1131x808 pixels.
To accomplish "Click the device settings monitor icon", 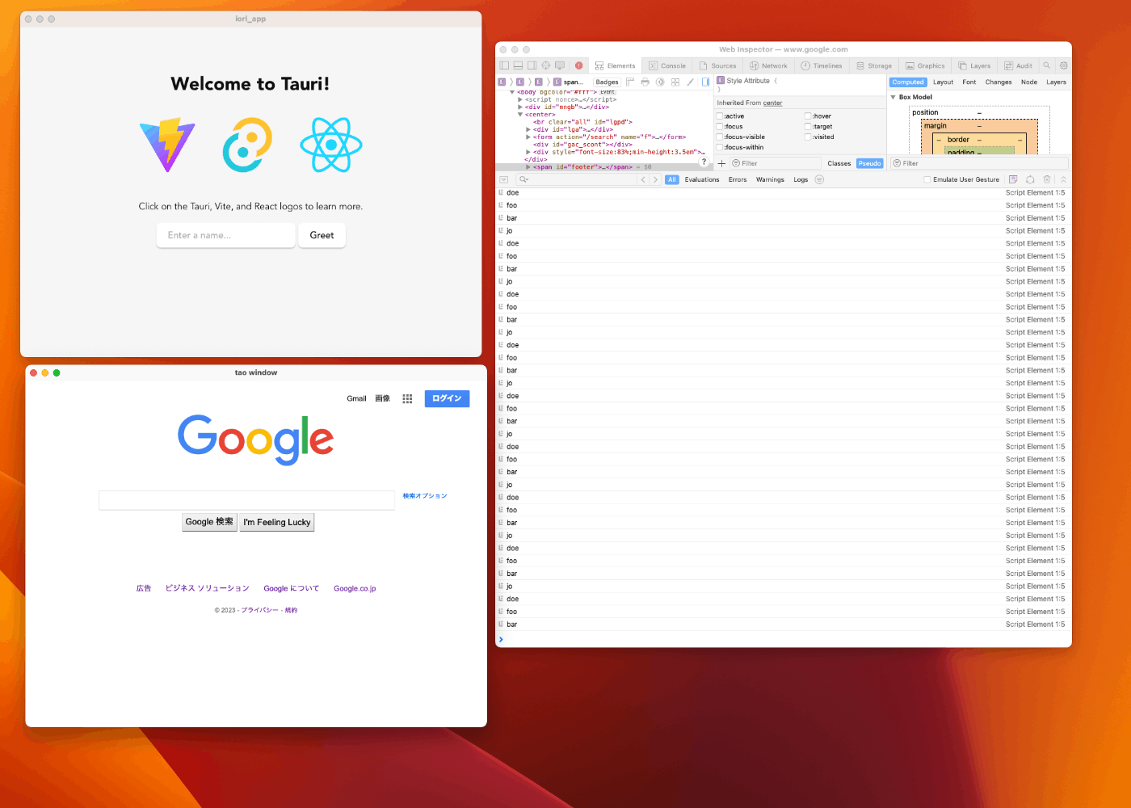I will click(x=560, y=65).
